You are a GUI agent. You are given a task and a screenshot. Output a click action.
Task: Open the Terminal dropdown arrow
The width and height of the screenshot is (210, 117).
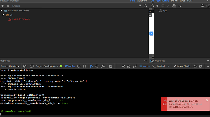click(x=168, y=66)
